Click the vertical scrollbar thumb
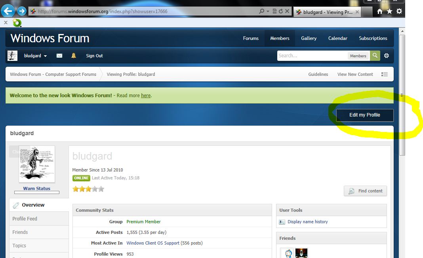This screenshot has width=423, height=258. coord(402,95)
